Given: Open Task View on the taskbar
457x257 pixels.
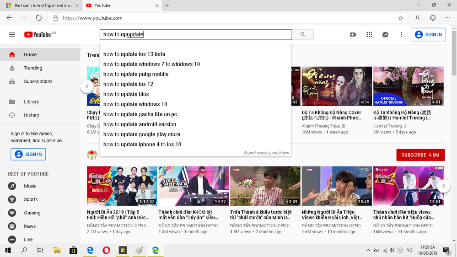Looking at the screenshot, I should 40,250.
